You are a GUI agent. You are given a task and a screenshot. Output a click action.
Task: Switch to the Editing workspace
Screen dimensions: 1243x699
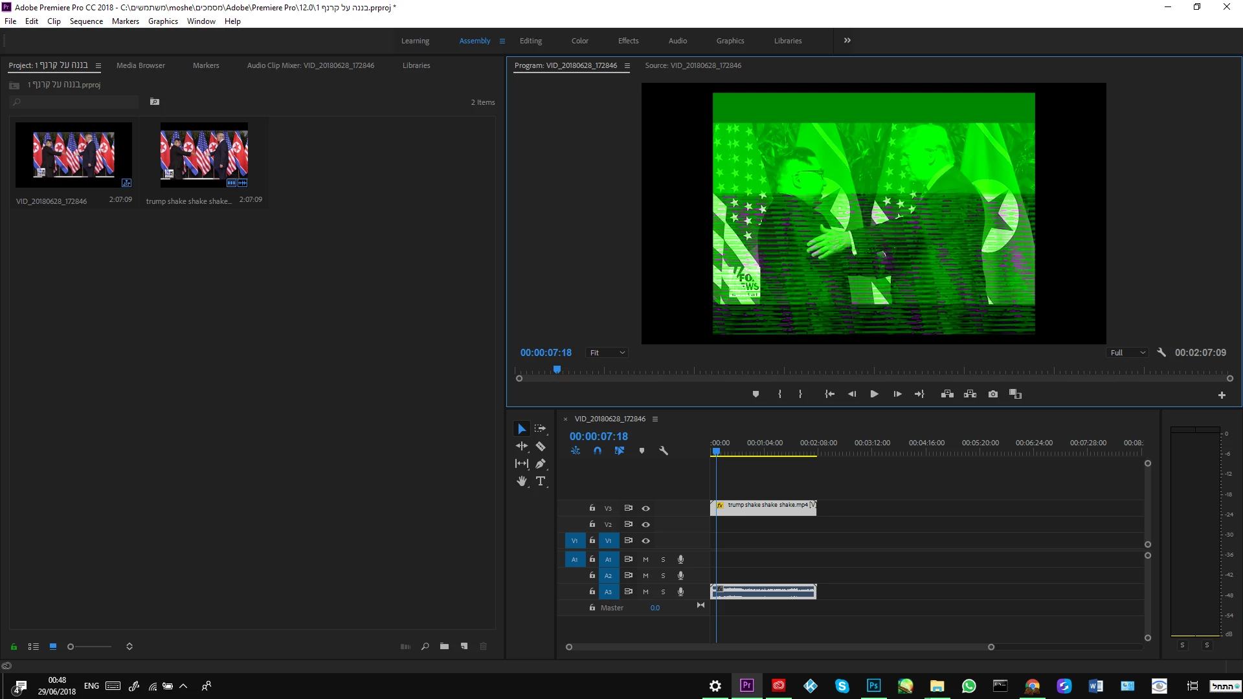point(531,41)
